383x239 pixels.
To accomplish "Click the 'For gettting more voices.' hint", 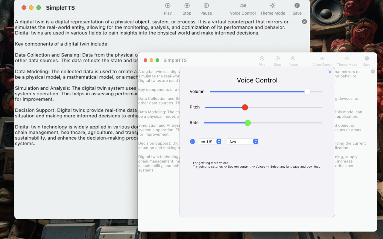I will coord(211,163).
